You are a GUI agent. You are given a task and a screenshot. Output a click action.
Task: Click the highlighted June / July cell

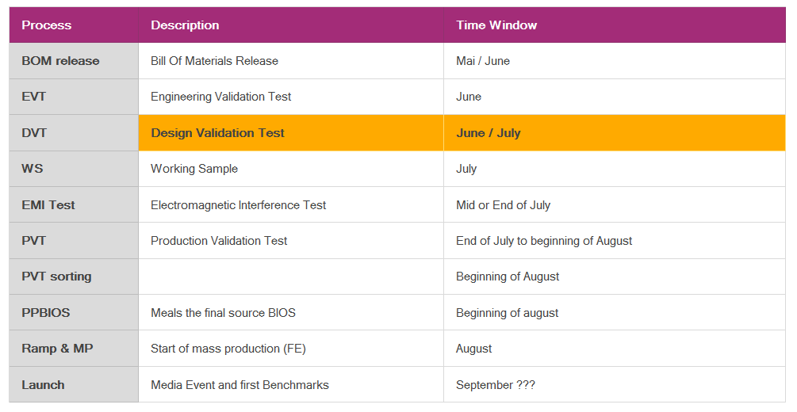click(489, 133)
